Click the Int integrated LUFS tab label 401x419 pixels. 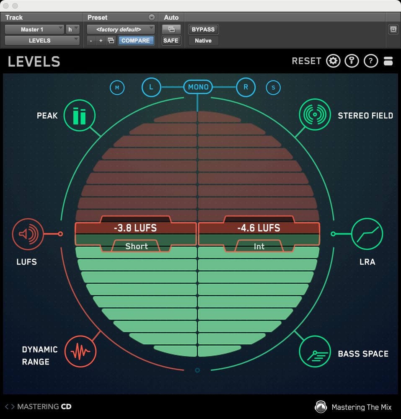259,246
